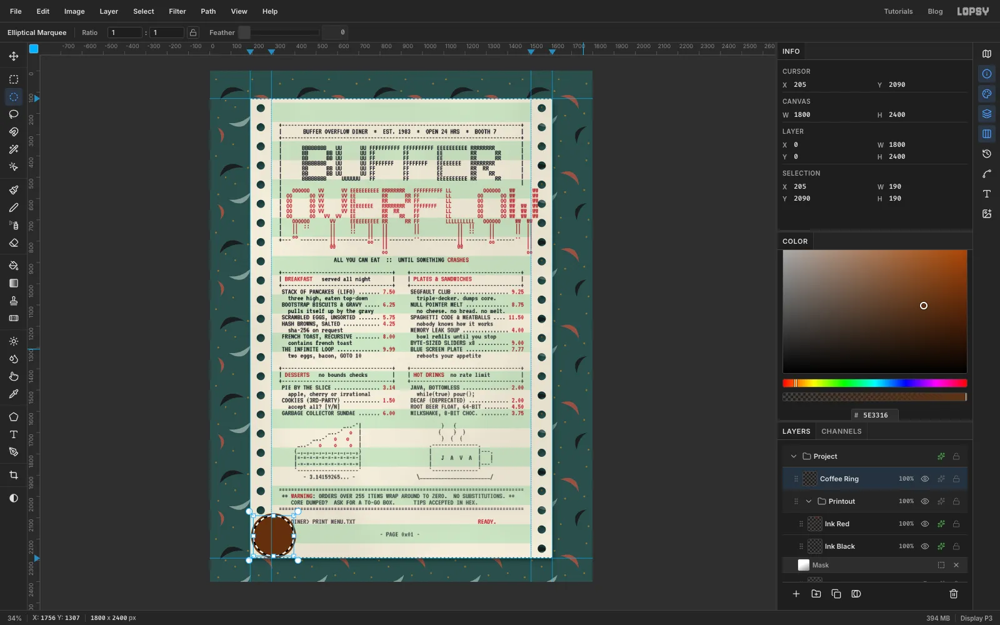
Task: Select the Rectangular Marquee tool
Action: 14,79
